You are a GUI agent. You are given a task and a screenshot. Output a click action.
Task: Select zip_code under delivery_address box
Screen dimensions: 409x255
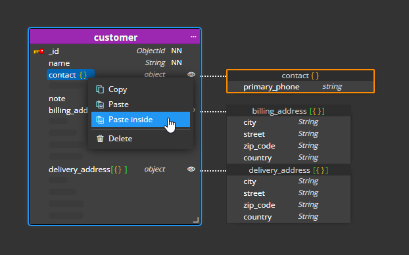point(259,205)
